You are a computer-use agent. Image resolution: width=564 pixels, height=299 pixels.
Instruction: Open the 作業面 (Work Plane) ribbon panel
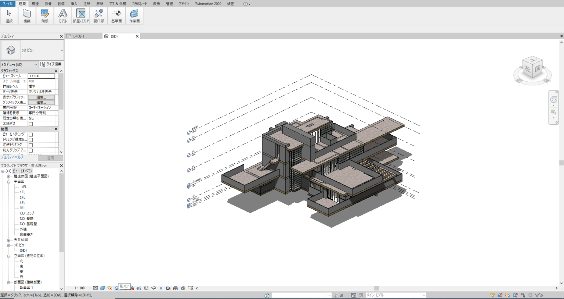point(134,16)
